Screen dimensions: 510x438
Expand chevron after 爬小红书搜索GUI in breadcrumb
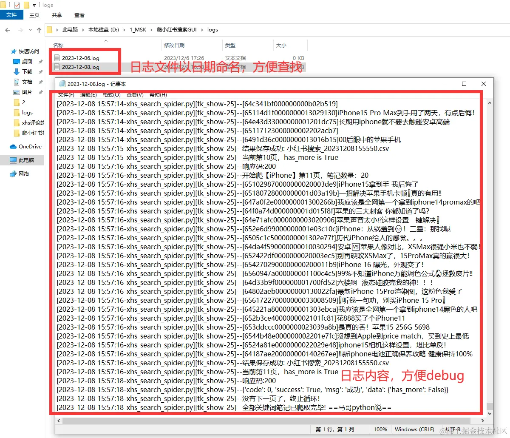tap(202, 30)
